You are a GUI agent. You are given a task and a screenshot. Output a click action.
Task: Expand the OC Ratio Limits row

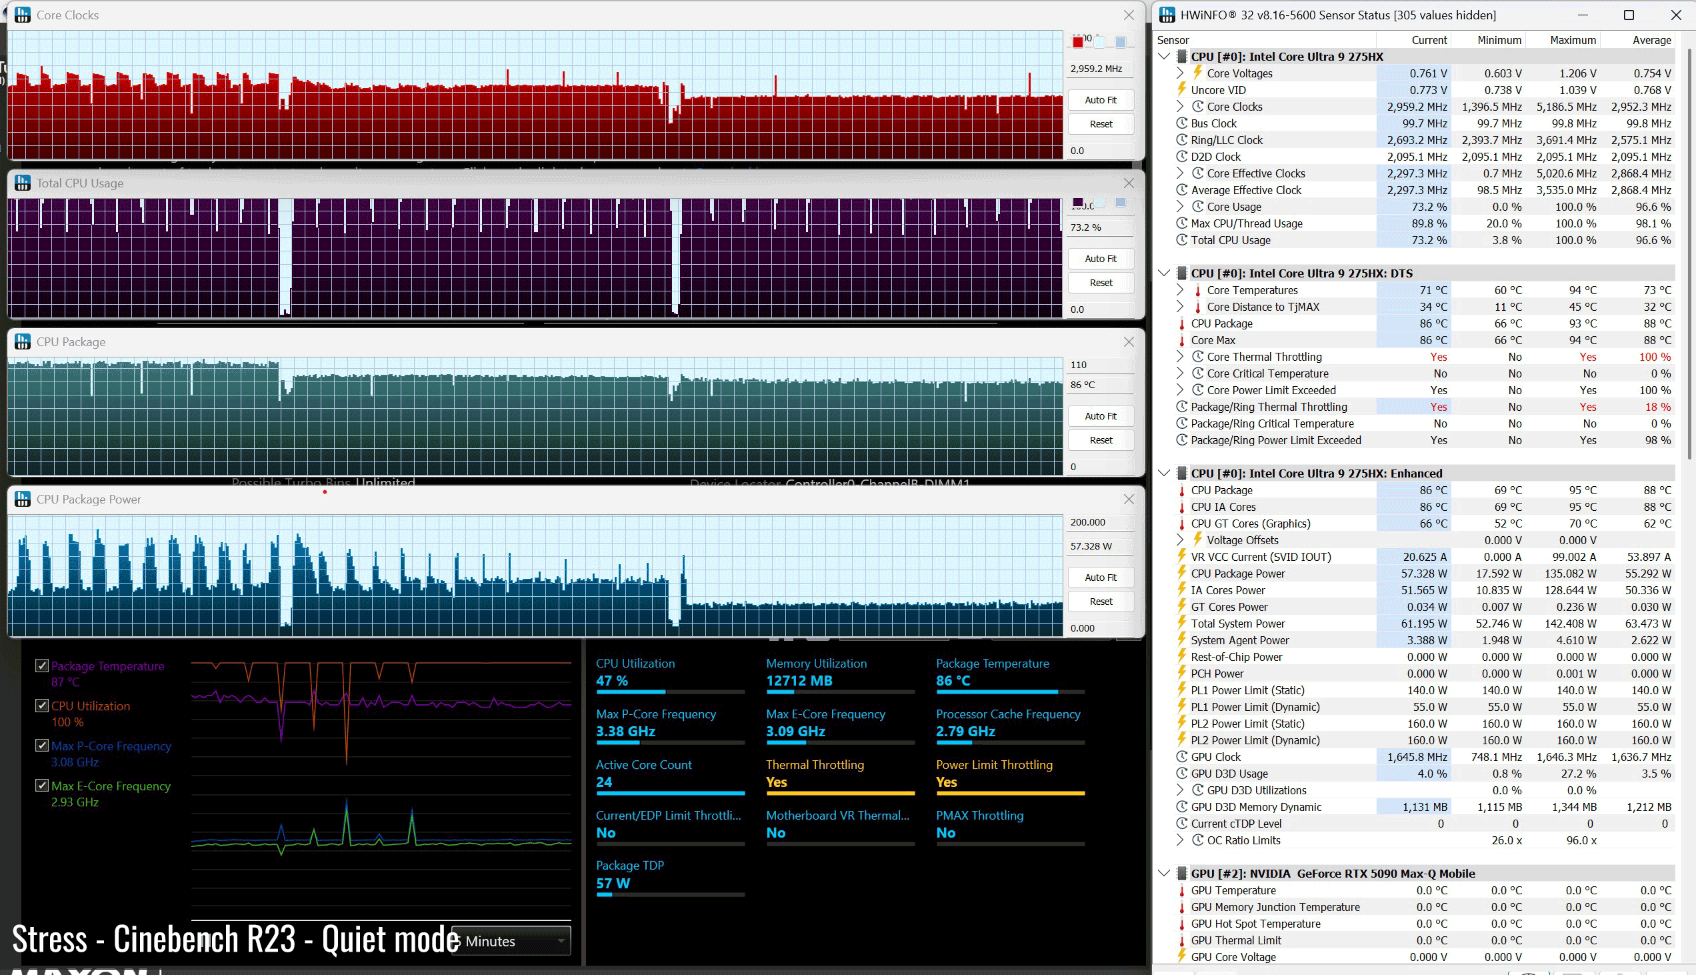tap(1181, 840)
